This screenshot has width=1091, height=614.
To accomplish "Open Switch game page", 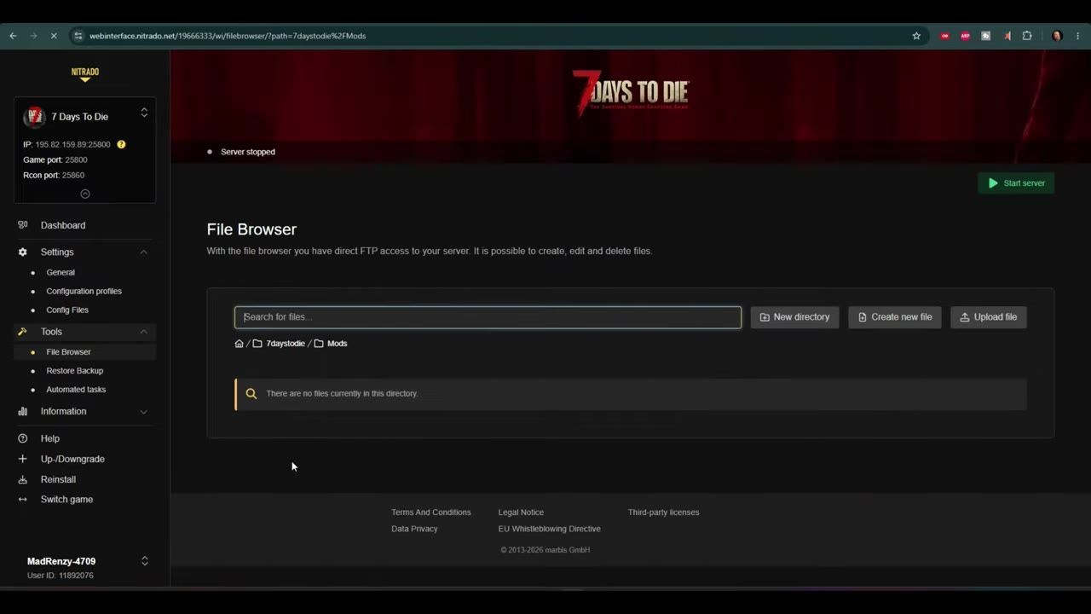I will (x=66, y=500).
